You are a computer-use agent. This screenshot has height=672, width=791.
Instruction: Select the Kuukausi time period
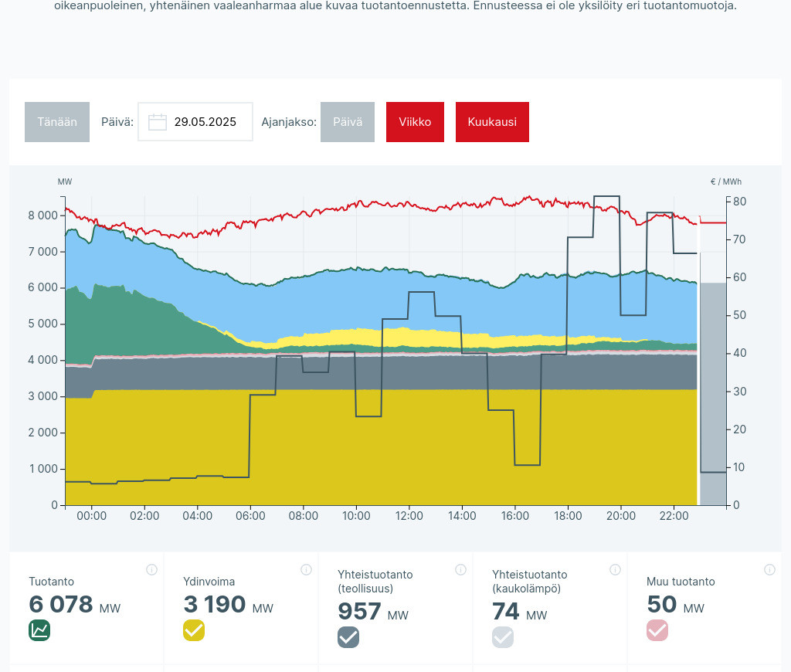click(492, 122)
